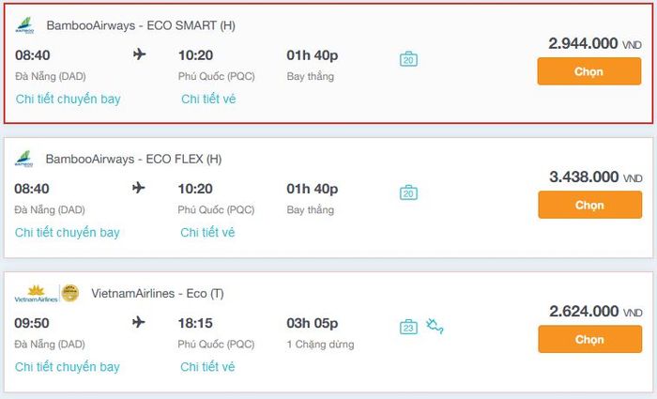Click Bamboo Airways logo on ECO SMART flight

pyautogui.click(x=24, y=26)
